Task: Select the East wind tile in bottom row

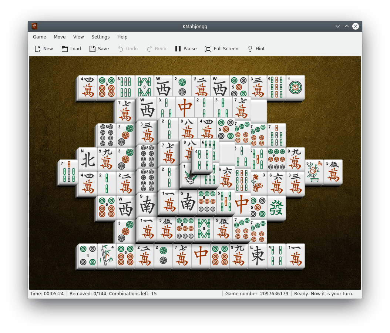Action: click(x=258, y=255)
